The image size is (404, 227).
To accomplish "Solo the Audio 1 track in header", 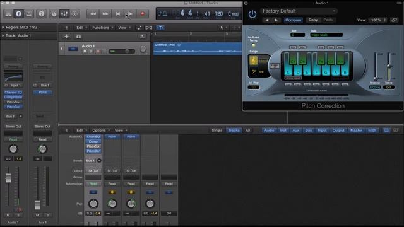I will pyautogui.click(x=91, y=52).
